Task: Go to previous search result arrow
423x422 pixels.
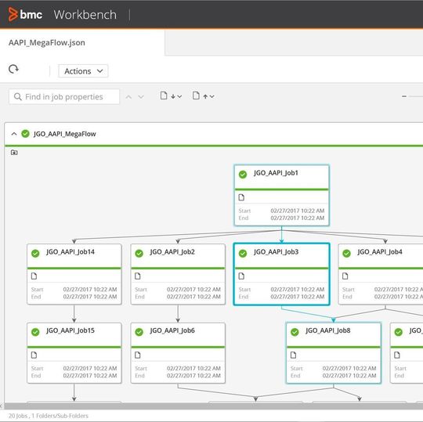Action: click(x=128, y=97)
